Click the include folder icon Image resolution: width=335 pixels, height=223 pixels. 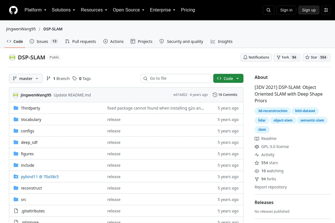tap(16, 165)
